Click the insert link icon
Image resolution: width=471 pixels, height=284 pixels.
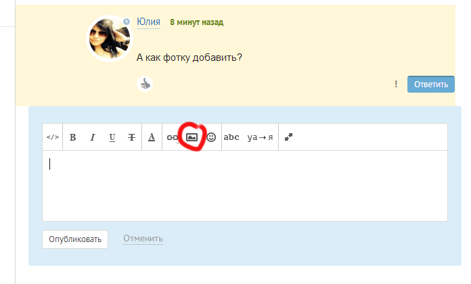(173, 137)
